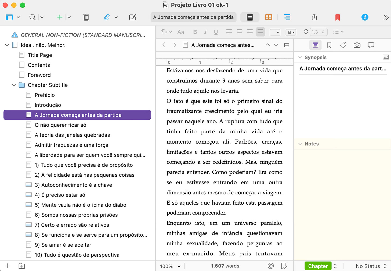The width and height of the screenshot is (391, 271).
Task: Select Prefácio in binder
Action: click(x=45, y=95)
